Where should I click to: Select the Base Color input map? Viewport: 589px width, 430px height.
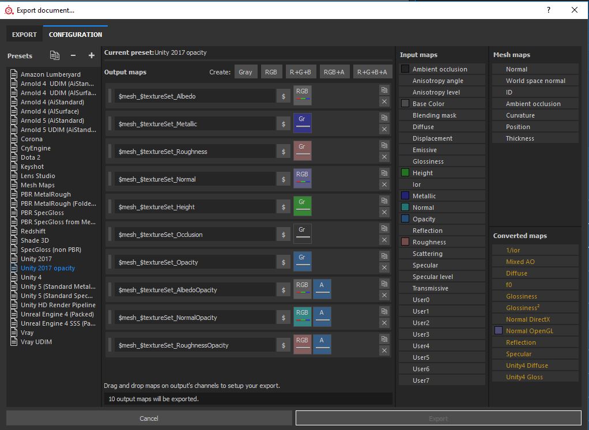point(442,104)
